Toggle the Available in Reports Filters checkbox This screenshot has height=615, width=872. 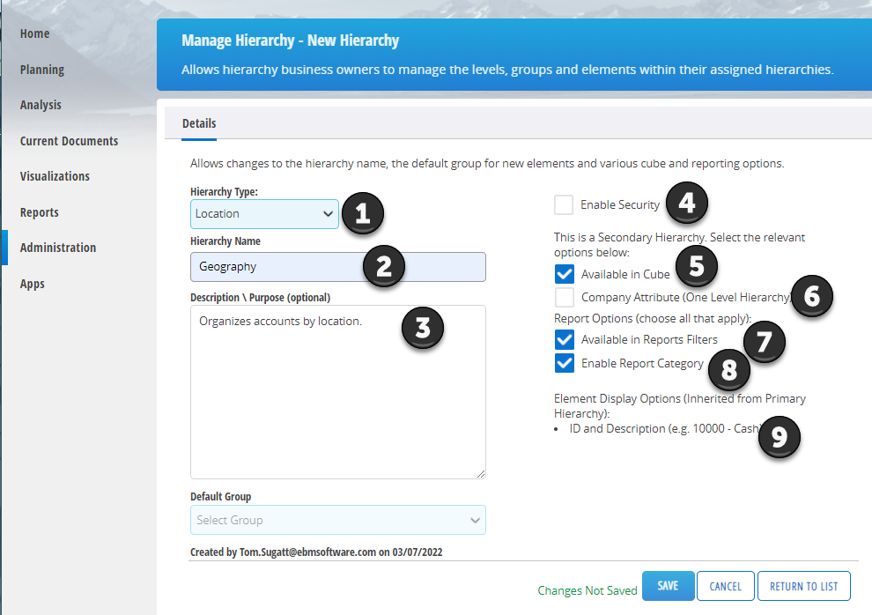565,339
